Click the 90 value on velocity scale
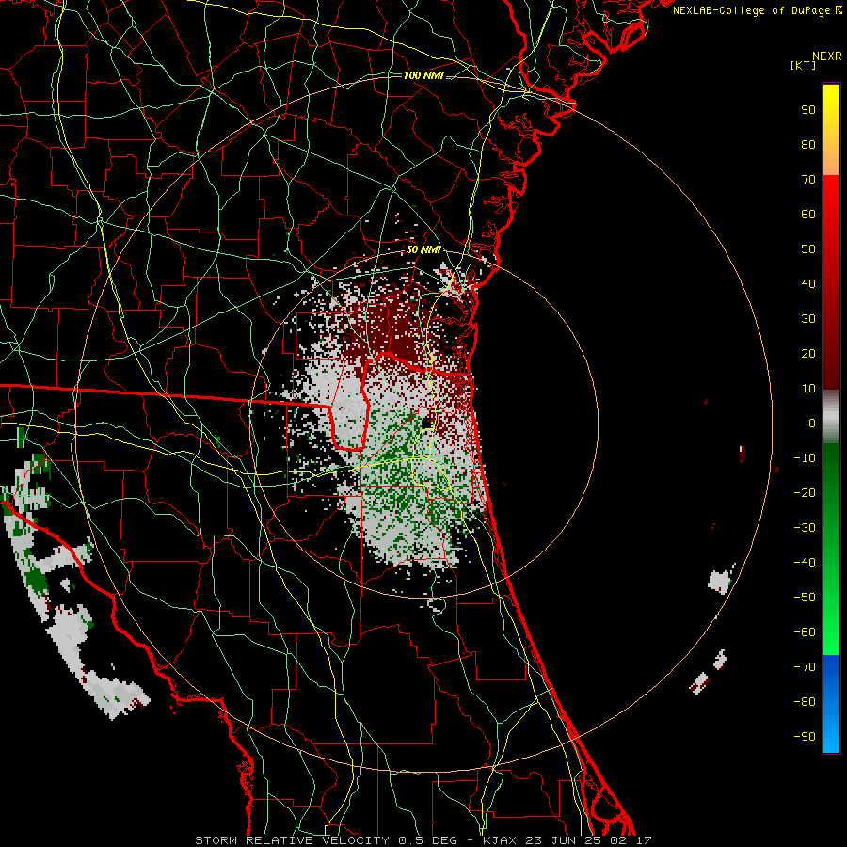Image resolution: width=847 pixels, height=847 pixels. click(x=808, y=110)
